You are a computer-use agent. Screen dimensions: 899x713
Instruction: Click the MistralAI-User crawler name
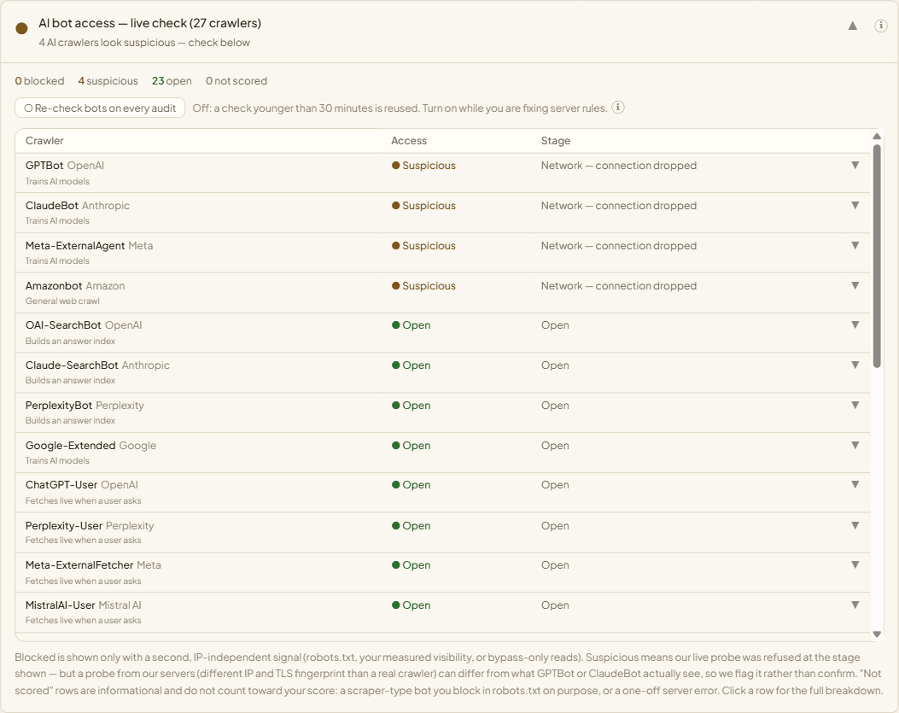(61, 605)
